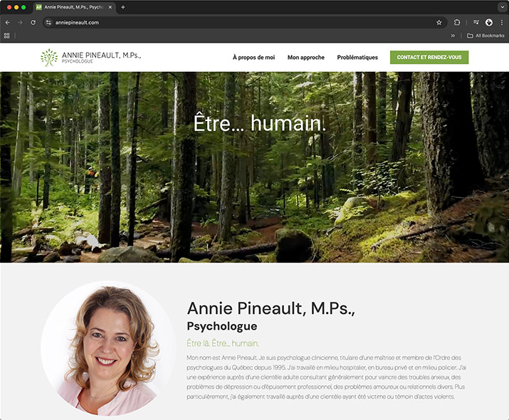Open the All Bookmarks folder
The image size is (509, 420).
point(486,36)
